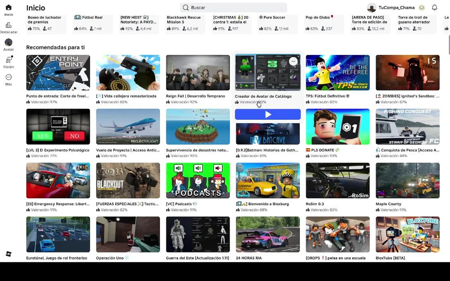Open Entry Point game thumbnail
The height and width of the screenshot is (281, 450).
58,73
